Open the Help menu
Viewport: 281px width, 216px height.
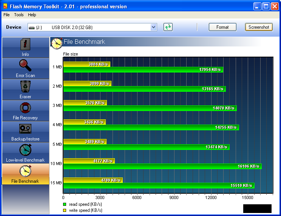(x=32, y=15)
